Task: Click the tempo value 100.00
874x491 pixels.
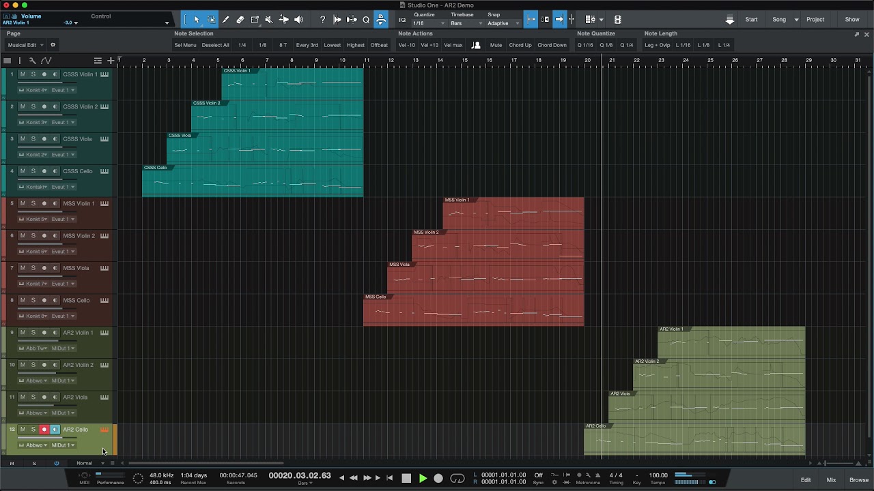Action: coord(658,475)
